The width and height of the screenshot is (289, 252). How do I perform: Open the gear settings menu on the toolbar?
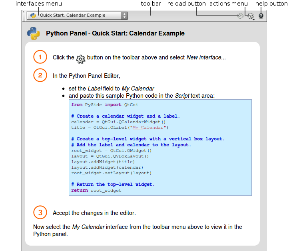pyautogui.click(x=251, y=16)
